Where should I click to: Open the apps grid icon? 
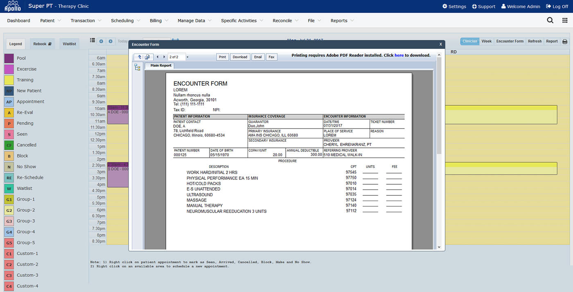tap(565, 20)
